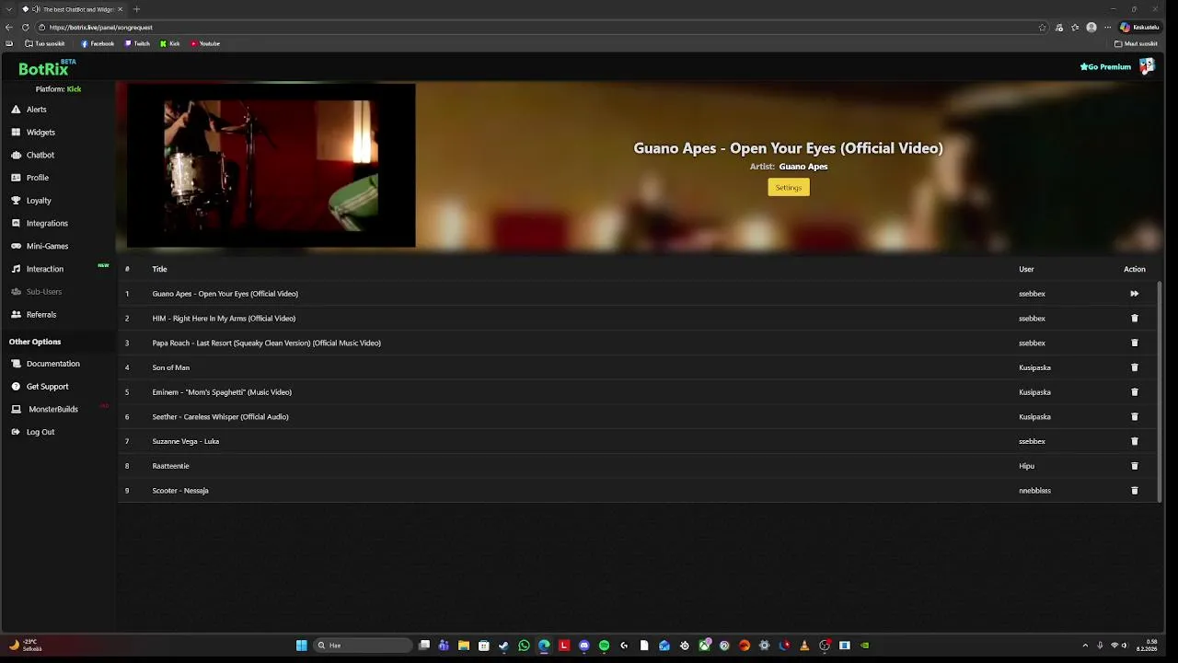1178x663 pixels.
Task: Delete the Eminem Mom's Spaghetti request
Action: [1134, 392]
